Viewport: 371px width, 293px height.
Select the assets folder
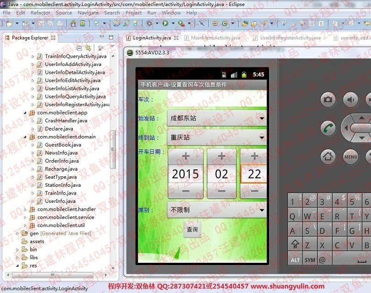tap(37, 241)
